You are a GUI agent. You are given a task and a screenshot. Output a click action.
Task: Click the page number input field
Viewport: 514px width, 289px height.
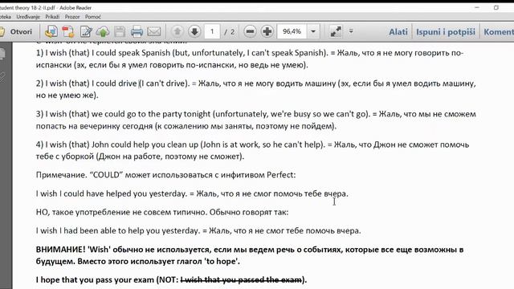point(212,31)
